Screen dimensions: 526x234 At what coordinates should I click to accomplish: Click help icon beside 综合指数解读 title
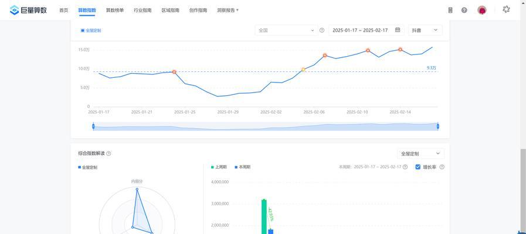108,153
